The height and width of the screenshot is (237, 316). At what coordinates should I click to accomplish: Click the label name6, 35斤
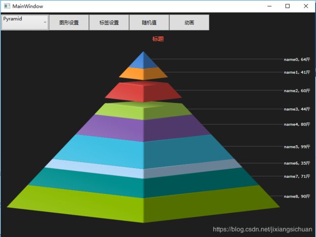tap(297, 163)
